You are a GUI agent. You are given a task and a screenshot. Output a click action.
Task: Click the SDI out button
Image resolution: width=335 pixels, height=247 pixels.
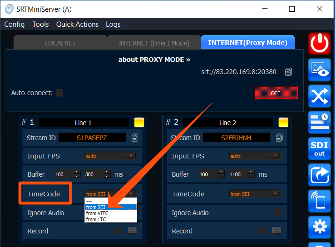click(320, 149)
